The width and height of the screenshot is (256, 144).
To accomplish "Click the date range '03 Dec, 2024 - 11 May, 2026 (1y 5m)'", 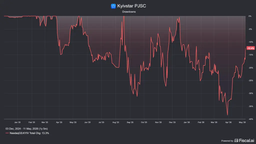I will [26, 129].
